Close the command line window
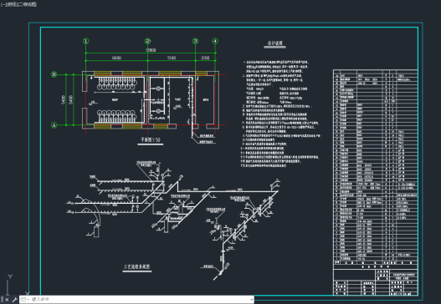Screen dimensions: 441x304 (x=7, y=300)
